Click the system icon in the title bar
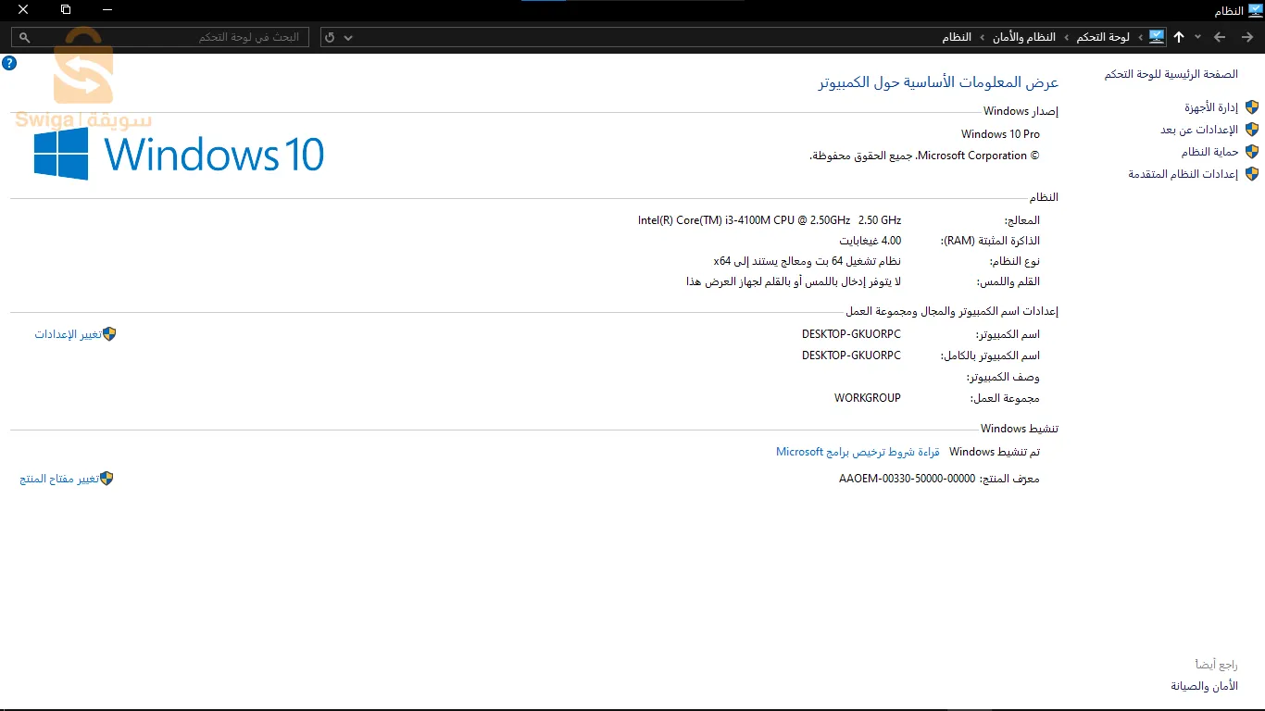This screenshot has width=1265, height=711. pos(1255,10)
